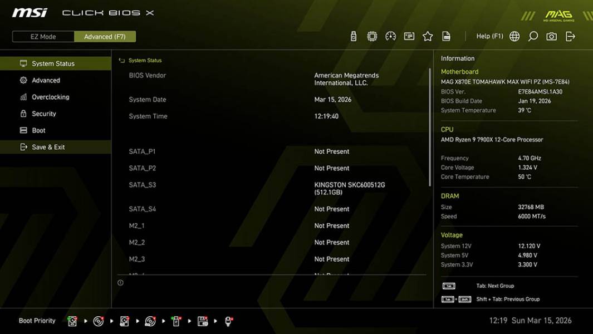Take a screenshot using the camera icon

coord(550,36)
